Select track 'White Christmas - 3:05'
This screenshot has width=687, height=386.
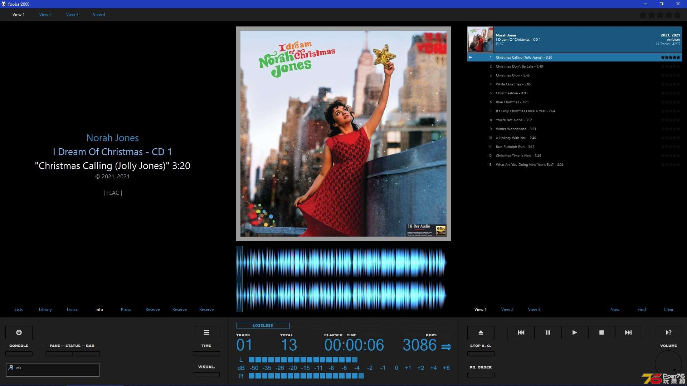coord(574,84)
